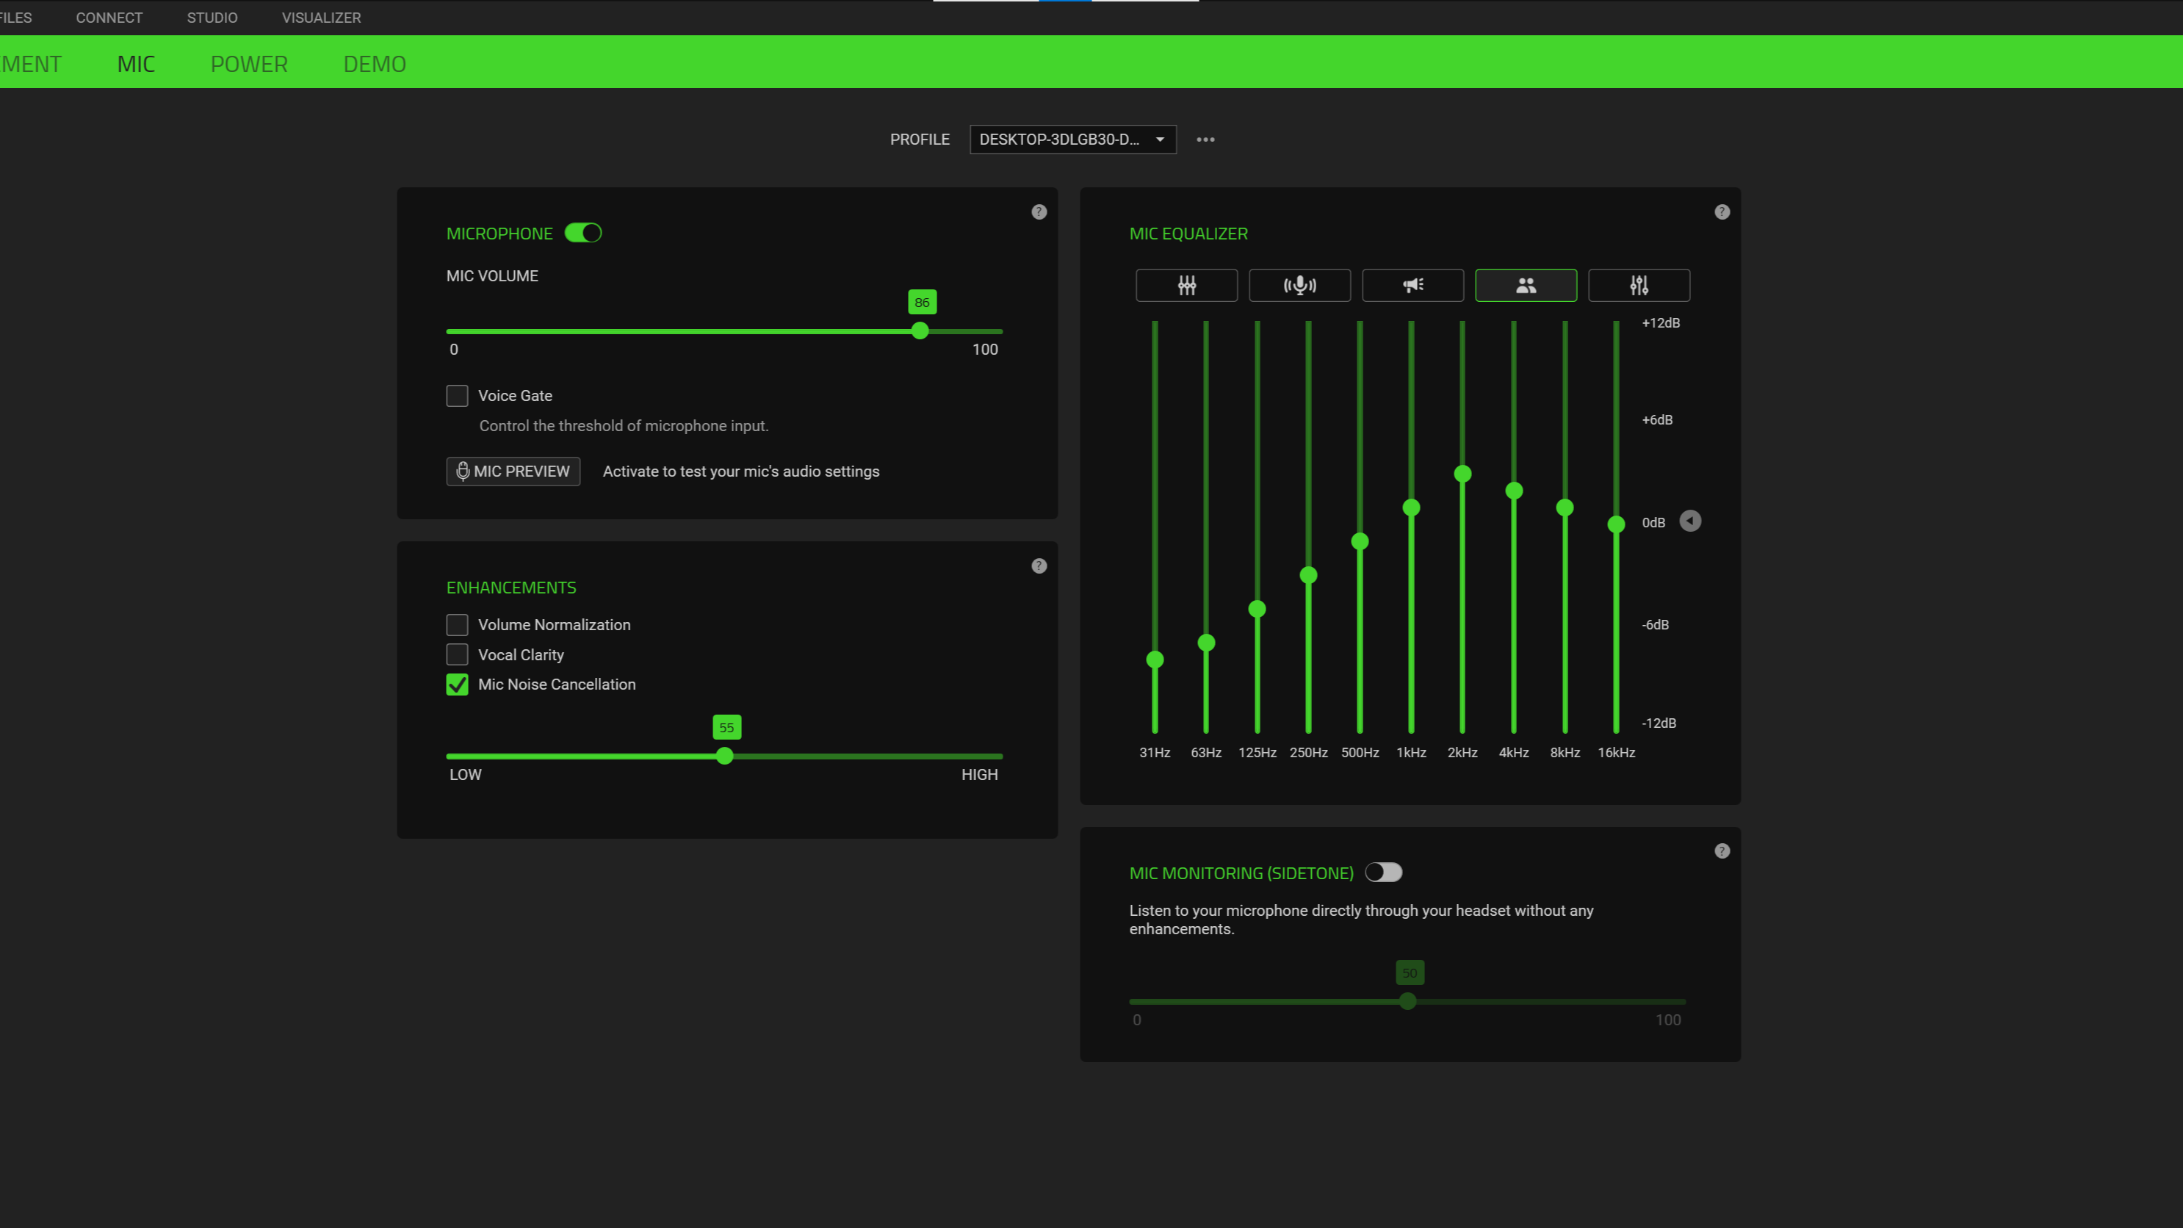Screen dimensions: 2183x1228
Task: Open help for Enhancements panel
Action: coord(1039,566)
